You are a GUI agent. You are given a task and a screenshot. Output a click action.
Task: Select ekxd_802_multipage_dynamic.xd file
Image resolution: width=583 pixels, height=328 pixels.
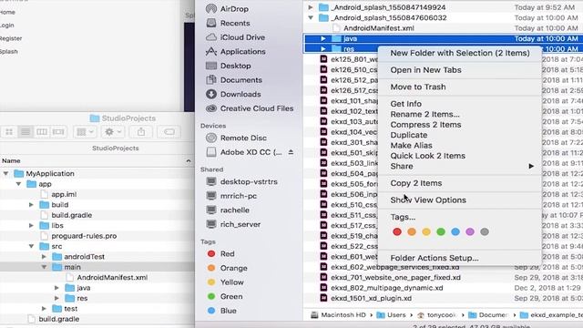point(386,288)
